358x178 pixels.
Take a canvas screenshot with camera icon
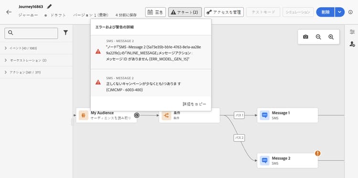pyautogui.click(x=305, y=37)
